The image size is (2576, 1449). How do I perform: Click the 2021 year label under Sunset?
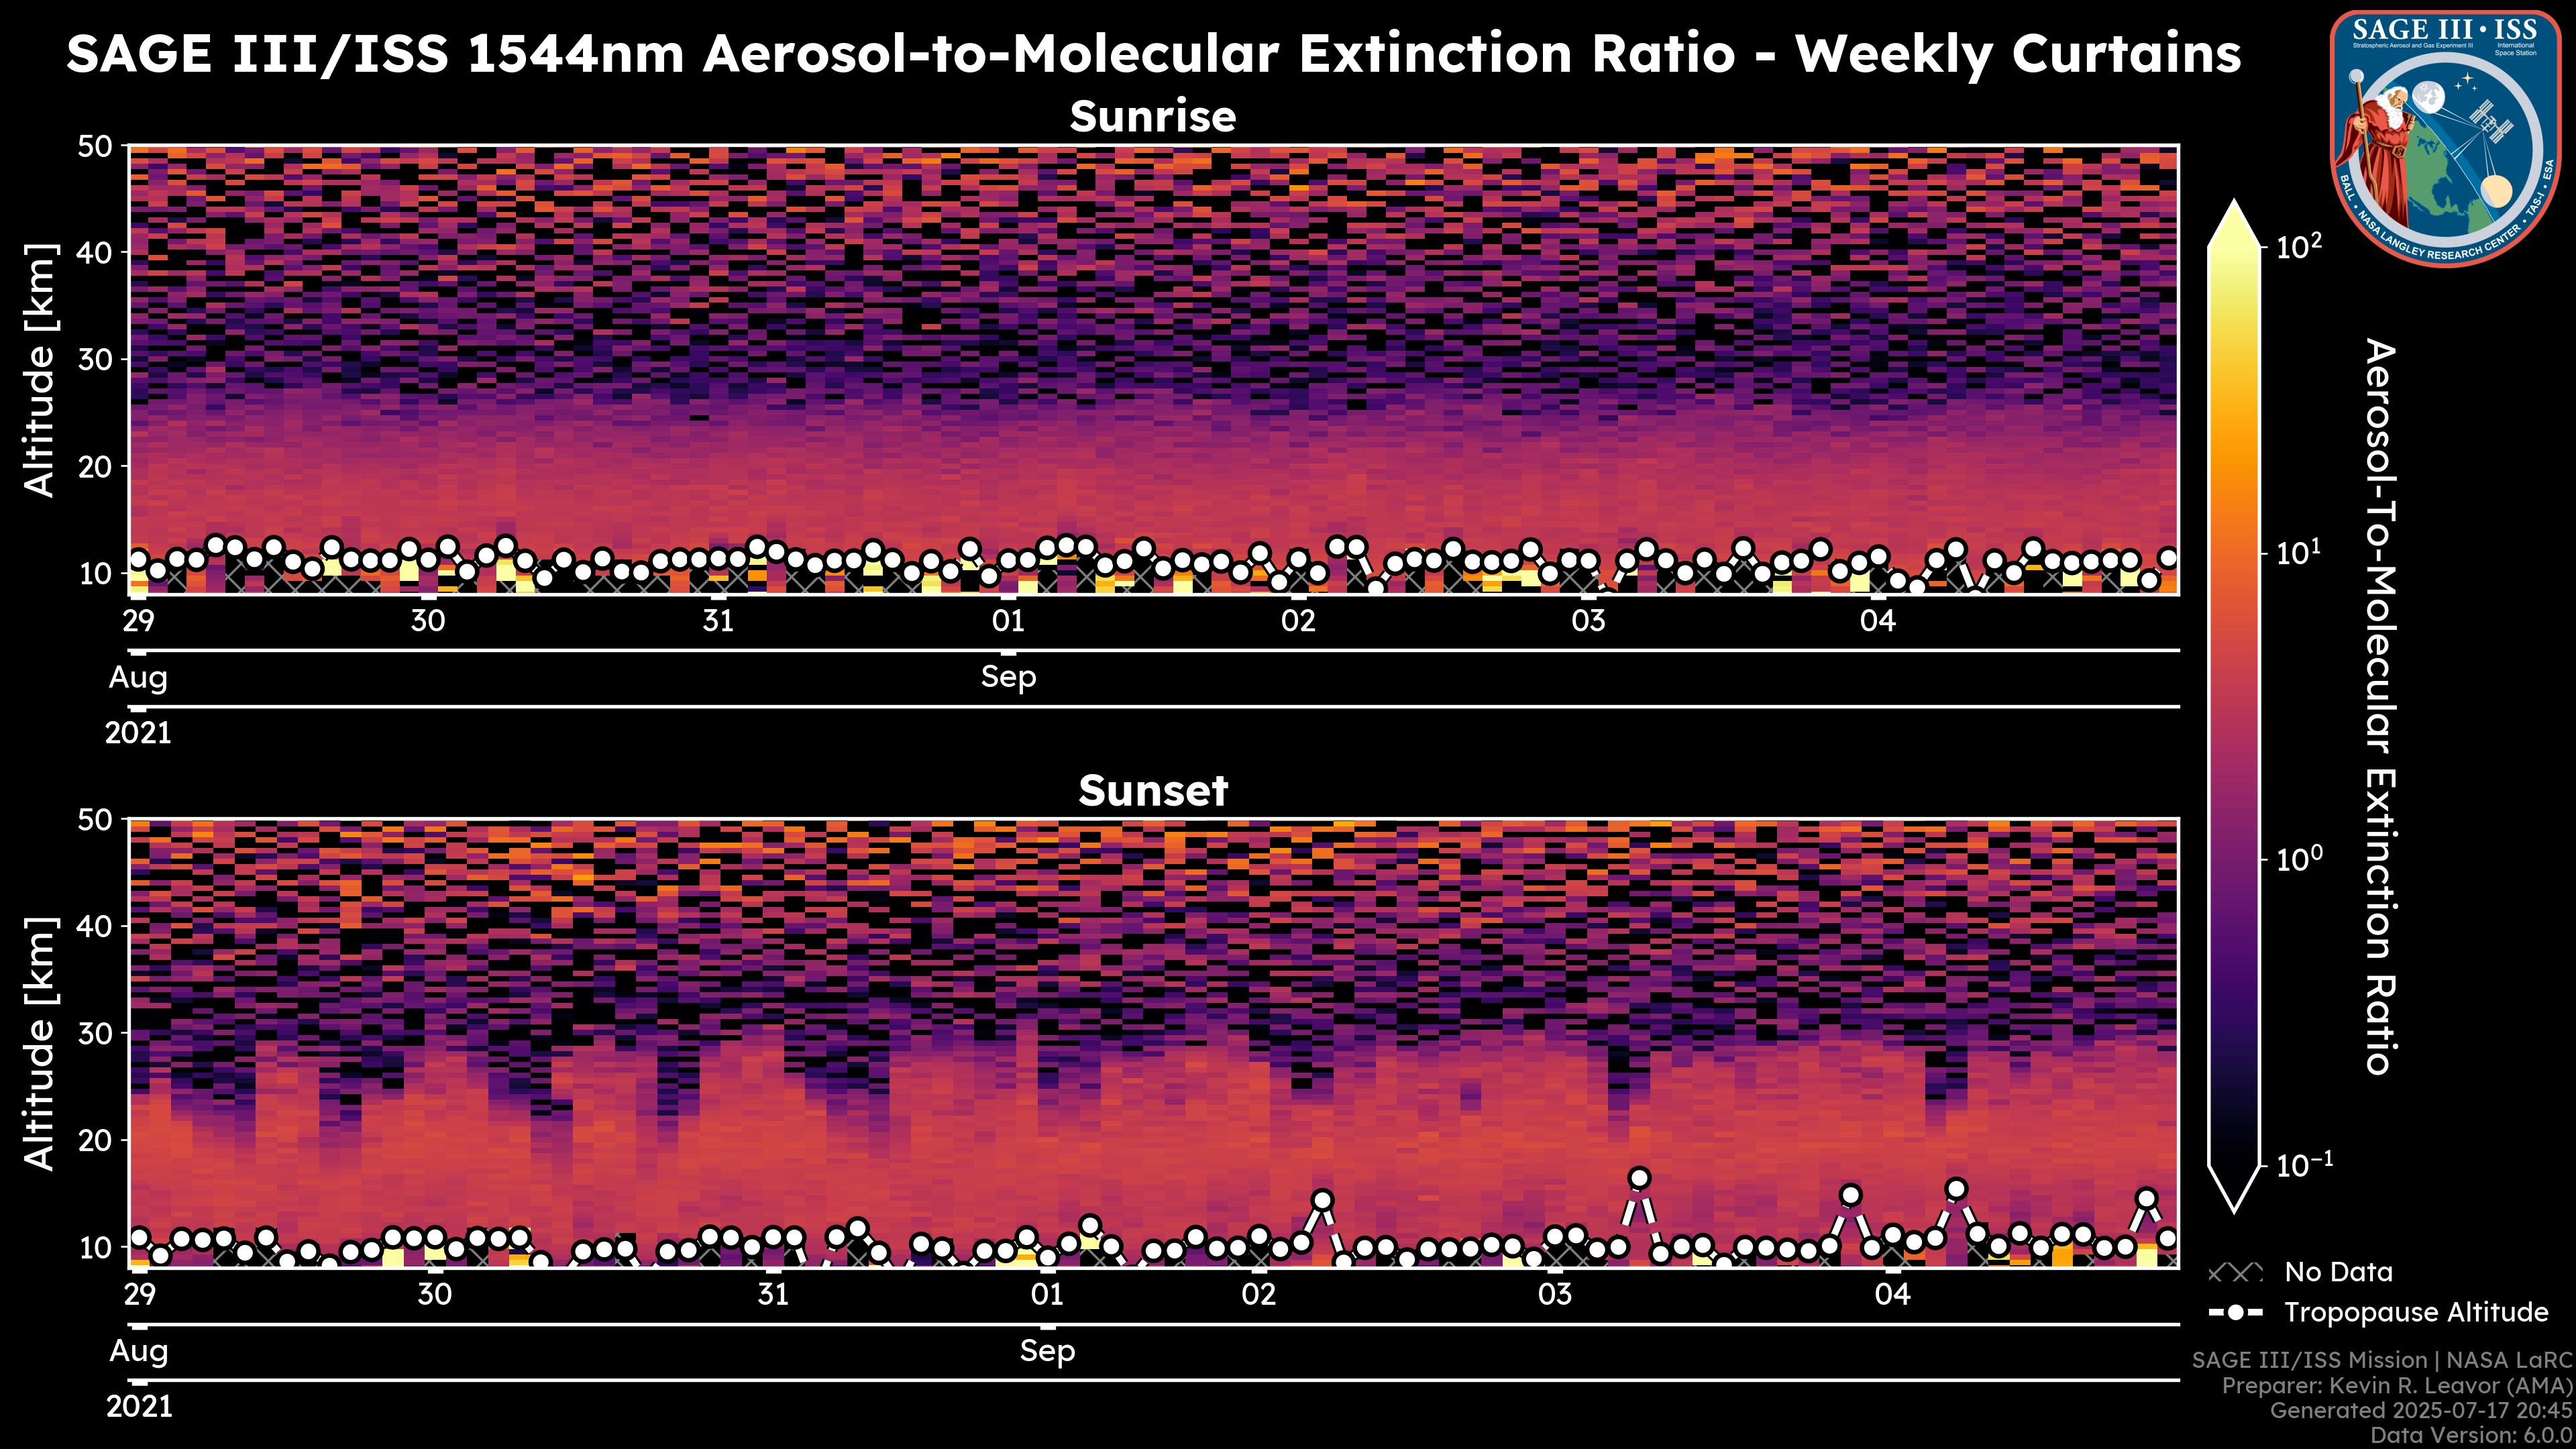click(x=139, y=1407)
